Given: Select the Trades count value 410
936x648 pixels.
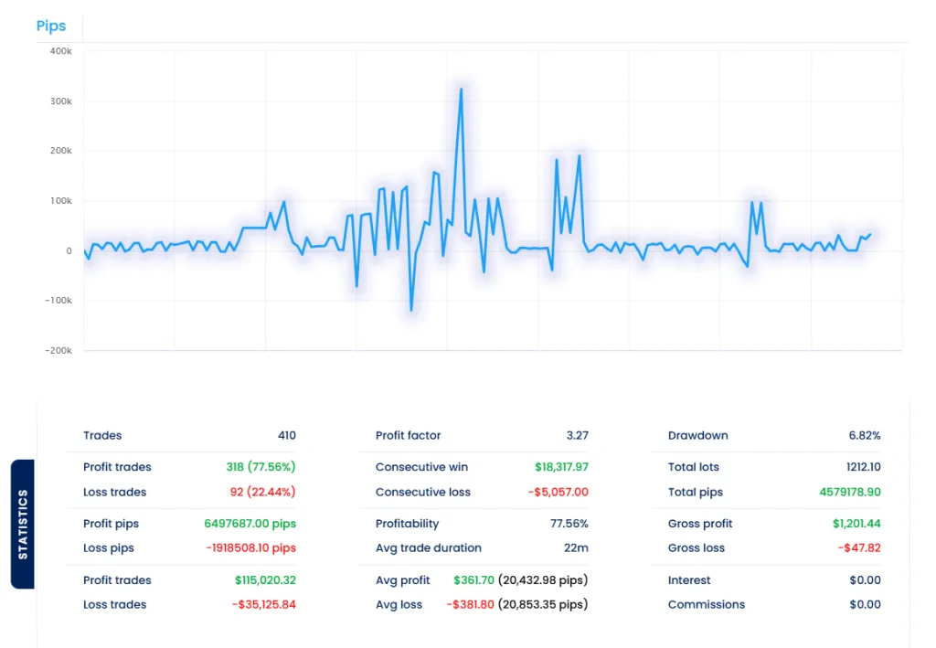Looking at the screenshot, I should (x=288, y=436).
